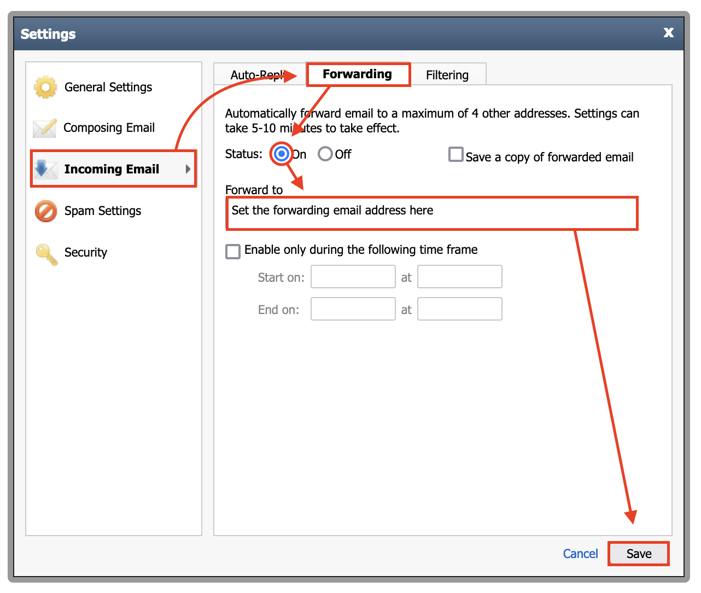
Task: Click the Save button
Action: (x=639, y=554)
